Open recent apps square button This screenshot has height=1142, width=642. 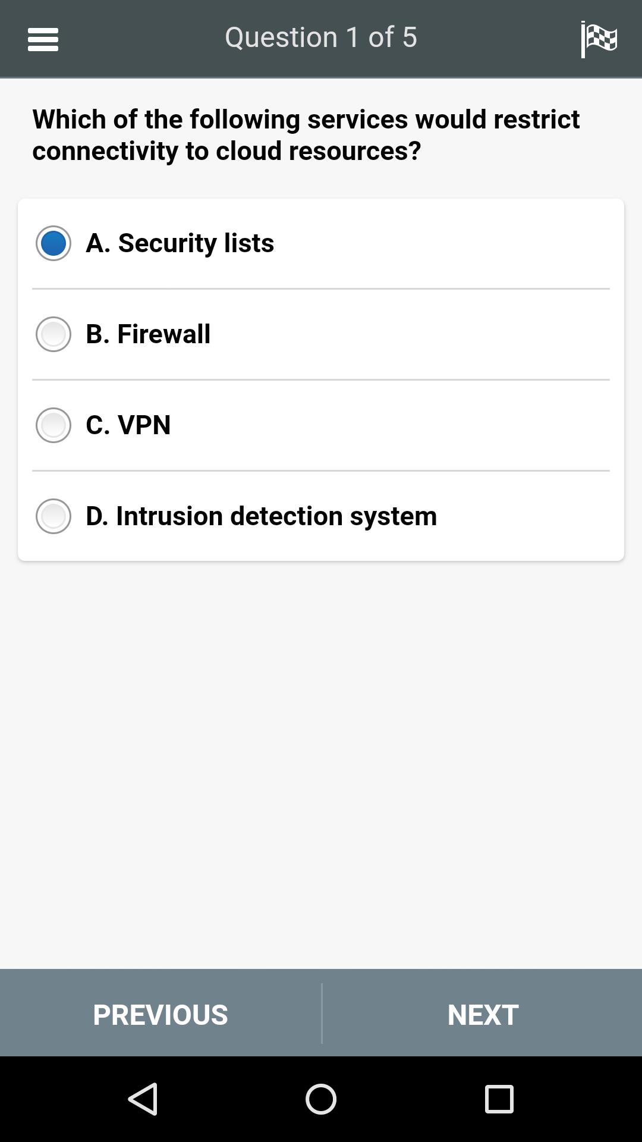pyautogui.click(x=499, y=1099)
